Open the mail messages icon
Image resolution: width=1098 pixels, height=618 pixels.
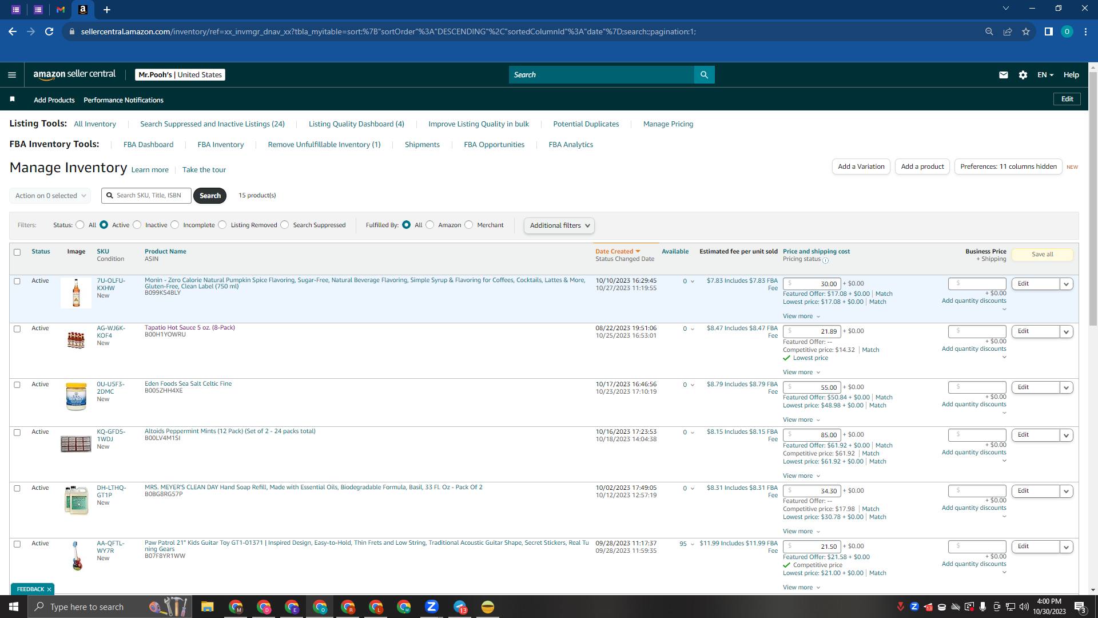(x=1004, y=75)
